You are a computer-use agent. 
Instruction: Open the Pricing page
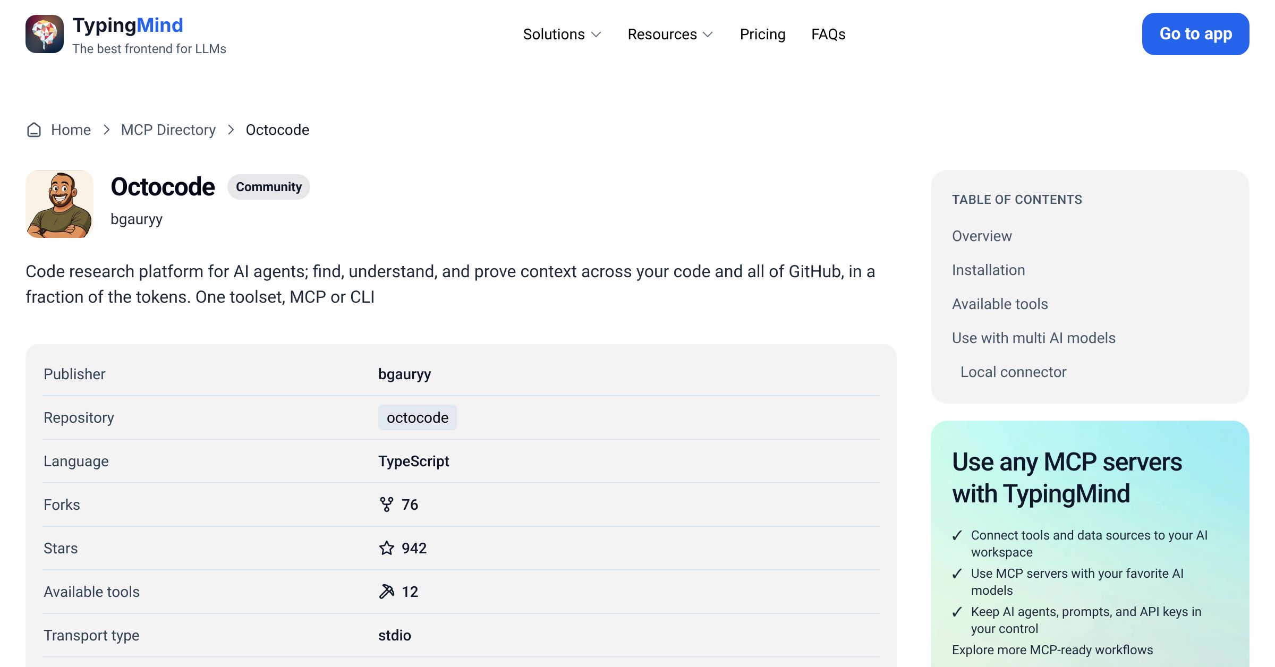click(x=762, y=34)
